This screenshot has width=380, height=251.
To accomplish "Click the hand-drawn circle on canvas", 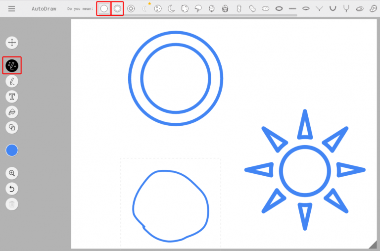I will click(x=170, y=206).
